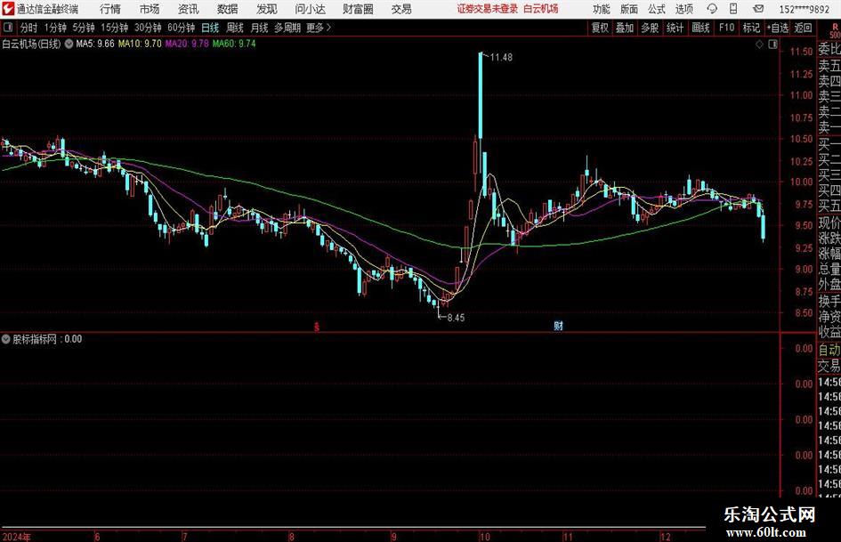Expand 更多 period options
Viewport: 841px width, 542px height.
[319, 28]
